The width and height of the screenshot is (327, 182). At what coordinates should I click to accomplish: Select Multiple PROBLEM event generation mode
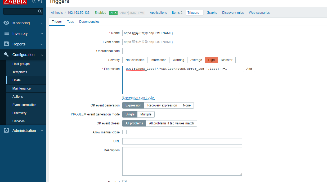pyautogui.click(x=146, y=114)
